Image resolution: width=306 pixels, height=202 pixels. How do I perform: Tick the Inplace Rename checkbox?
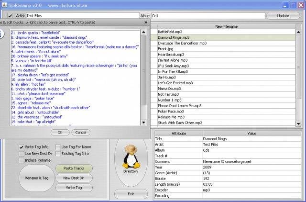click(22, 160)
